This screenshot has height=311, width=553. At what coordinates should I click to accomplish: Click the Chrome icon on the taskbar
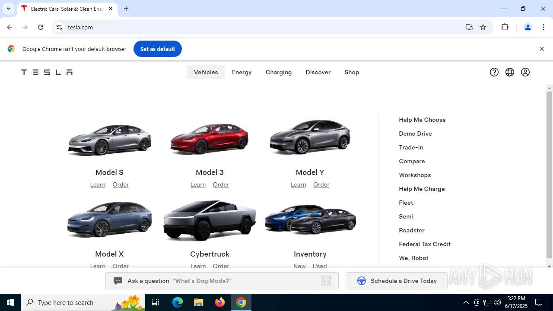click(x=241, y=302)
